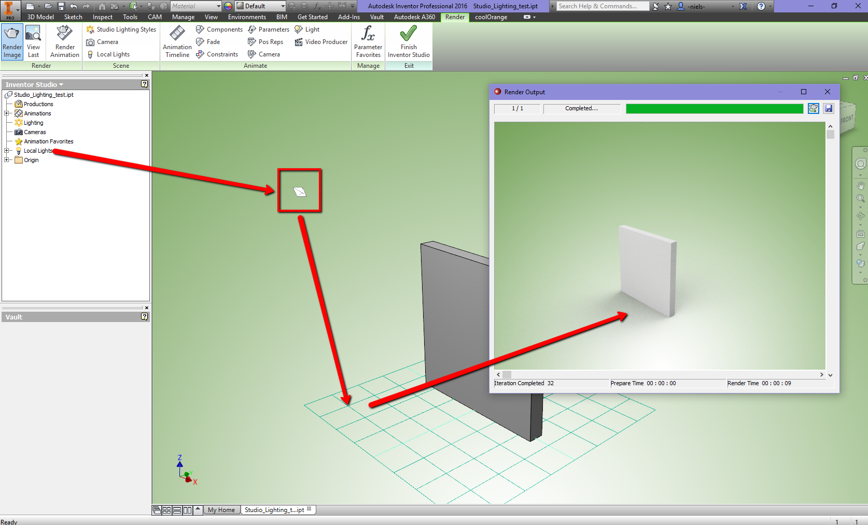
Task: Select Parameters animate tool
Action: click(269, 30)
